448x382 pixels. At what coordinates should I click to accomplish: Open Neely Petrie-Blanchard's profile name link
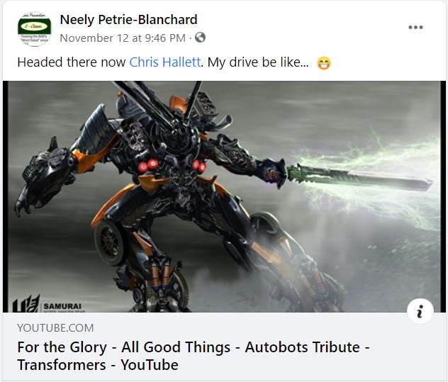pyautogui.click(x=128, y=19)
